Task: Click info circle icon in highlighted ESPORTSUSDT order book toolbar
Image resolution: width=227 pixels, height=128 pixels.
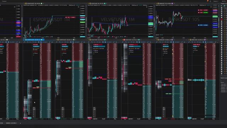Action: point(39,42)
